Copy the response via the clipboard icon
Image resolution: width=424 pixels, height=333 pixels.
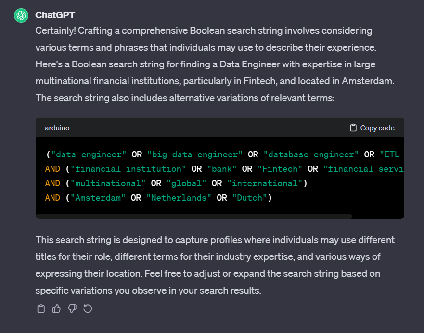[41, 308]
